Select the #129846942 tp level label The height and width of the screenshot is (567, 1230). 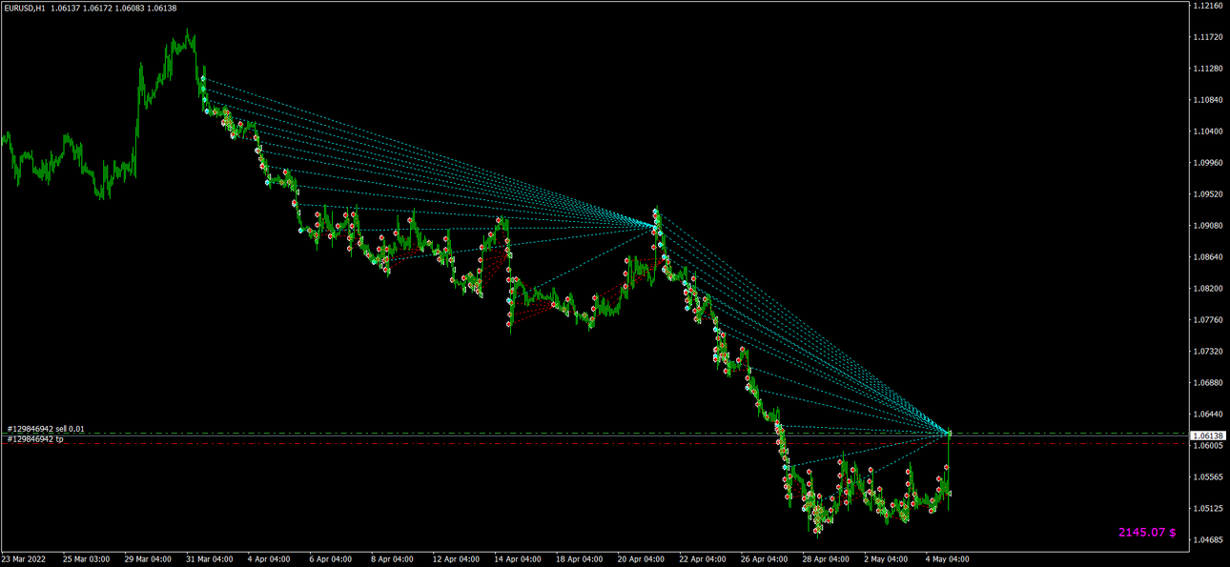(x=35, y=439)
